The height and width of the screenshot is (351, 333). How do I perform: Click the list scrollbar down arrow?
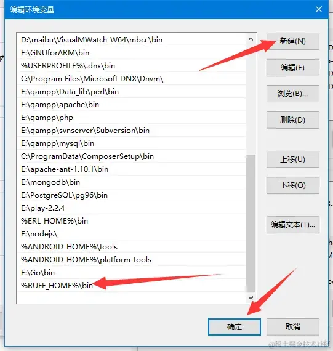click(251, 298)
